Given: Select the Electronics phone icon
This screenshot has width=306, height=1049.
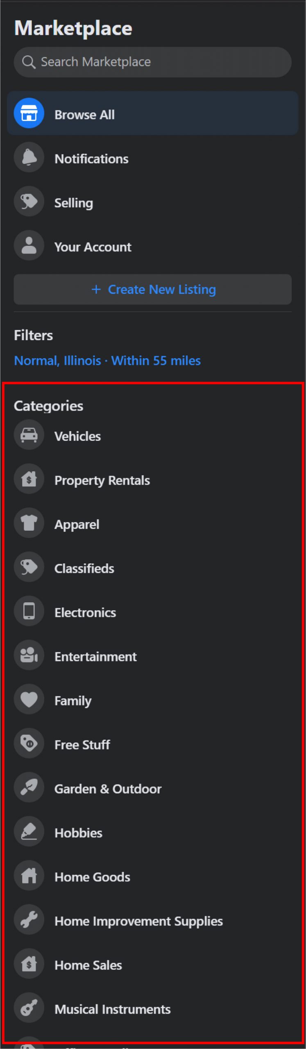Looking at the screenshot, I should (x=29, y=611).
